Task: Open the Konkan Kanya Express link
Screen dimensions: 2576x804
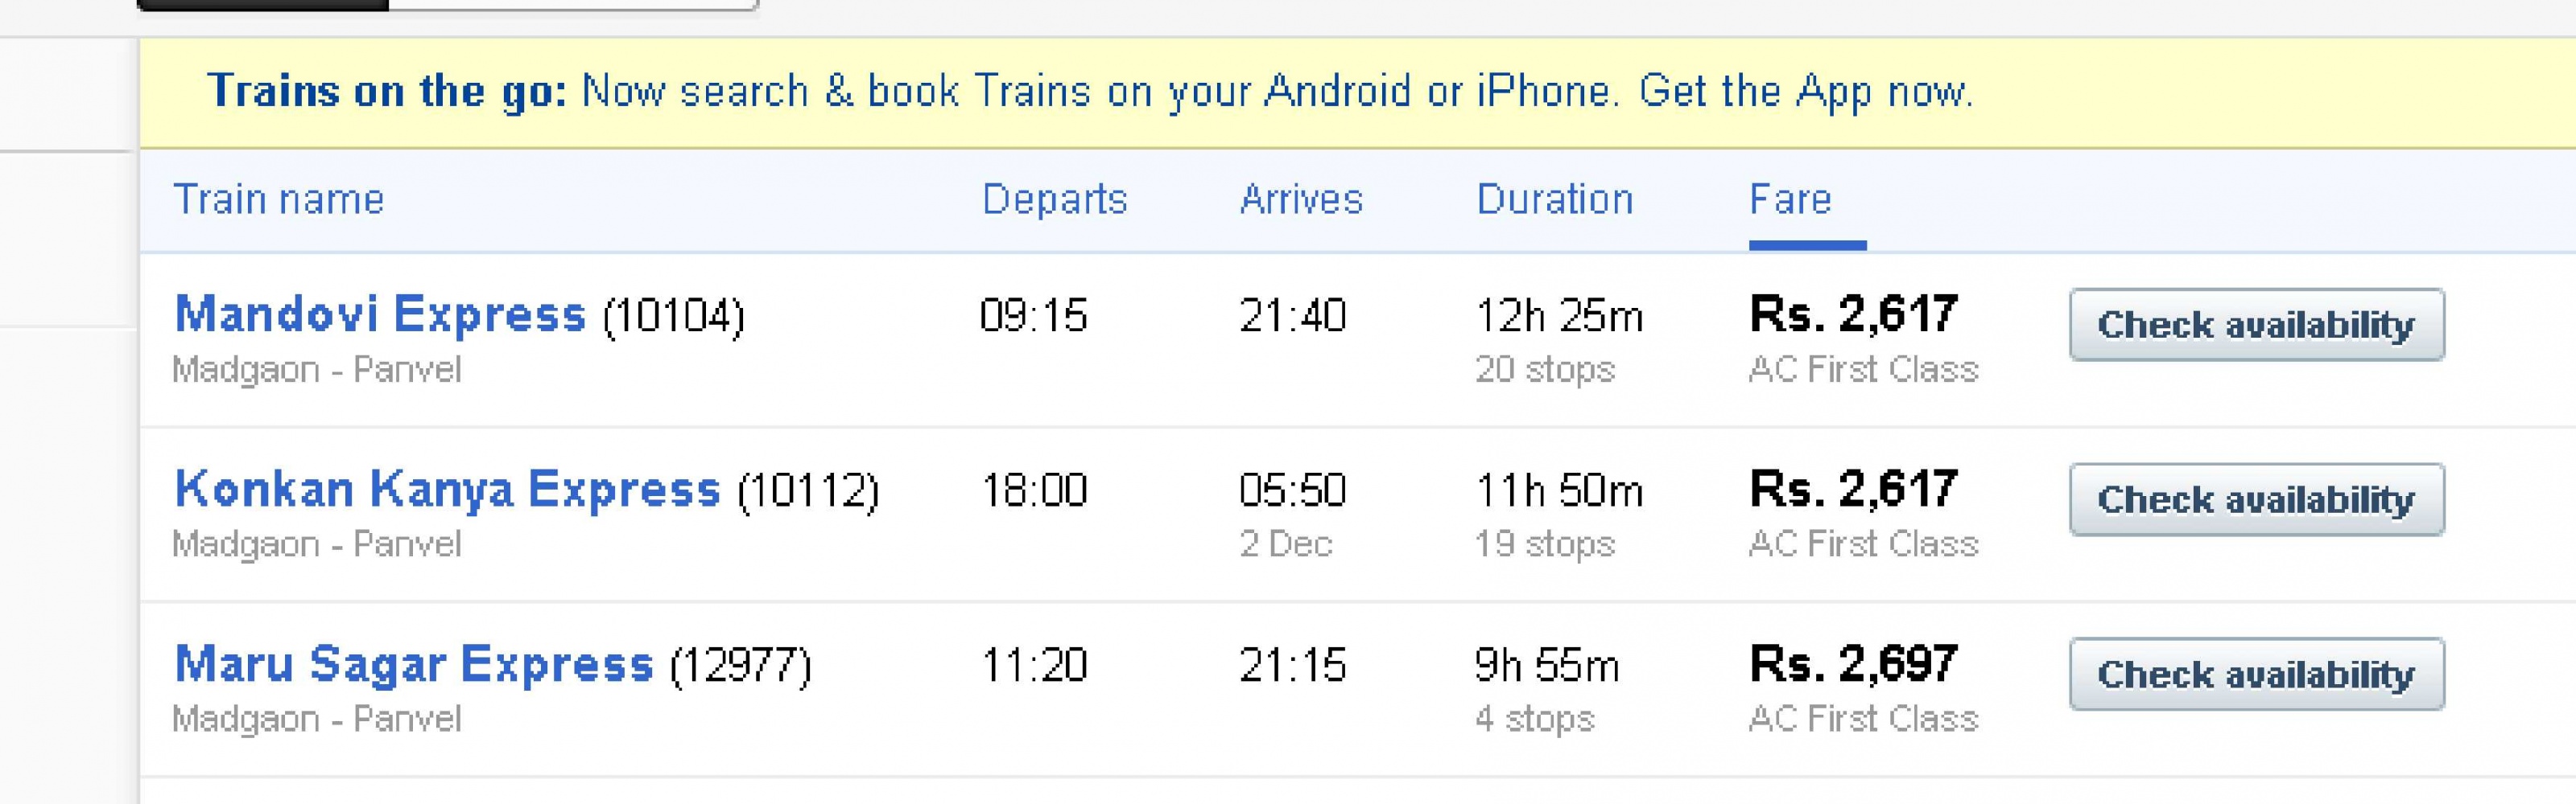Action: point(447,490)
